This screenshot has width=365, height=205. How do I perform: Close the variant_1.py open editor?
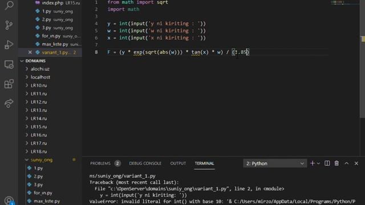[x=30, y=52]
